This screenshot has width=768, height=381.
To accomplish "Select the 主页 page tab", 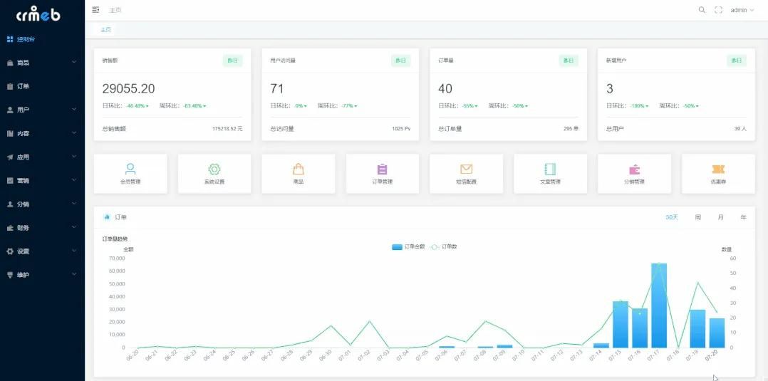I will pyautogui.click(x=105, y=29).
